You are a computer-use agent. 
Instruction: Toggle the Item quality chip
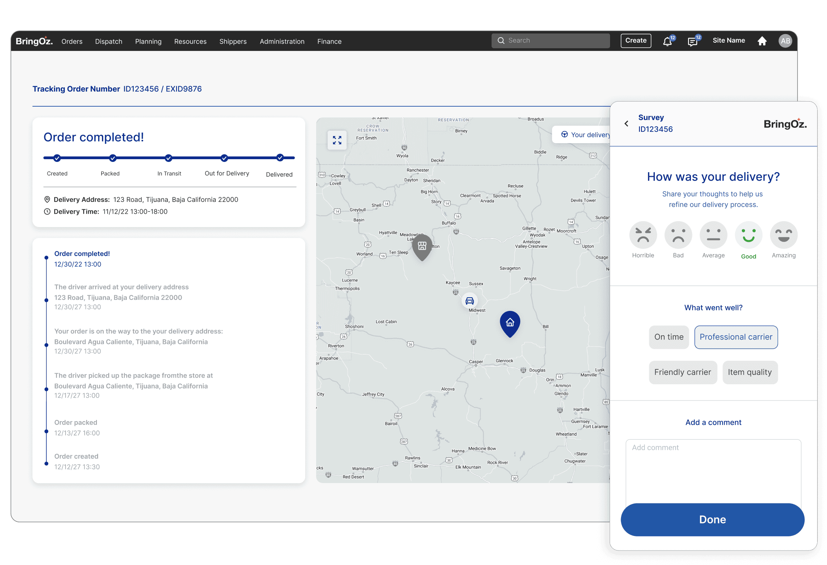pyautogui.click(x=750, y=372)
